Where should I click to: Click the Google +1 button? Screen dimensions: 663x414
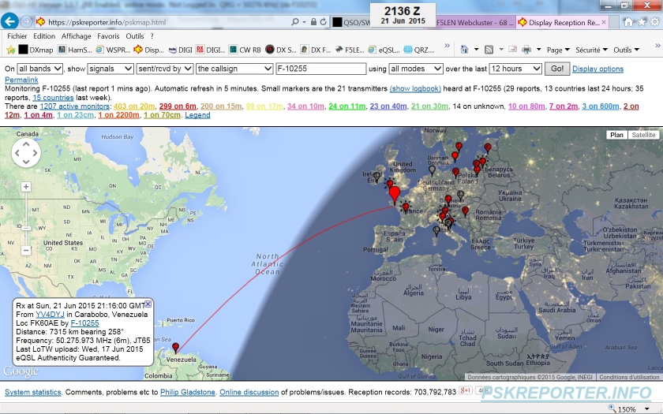coord(466,390)
